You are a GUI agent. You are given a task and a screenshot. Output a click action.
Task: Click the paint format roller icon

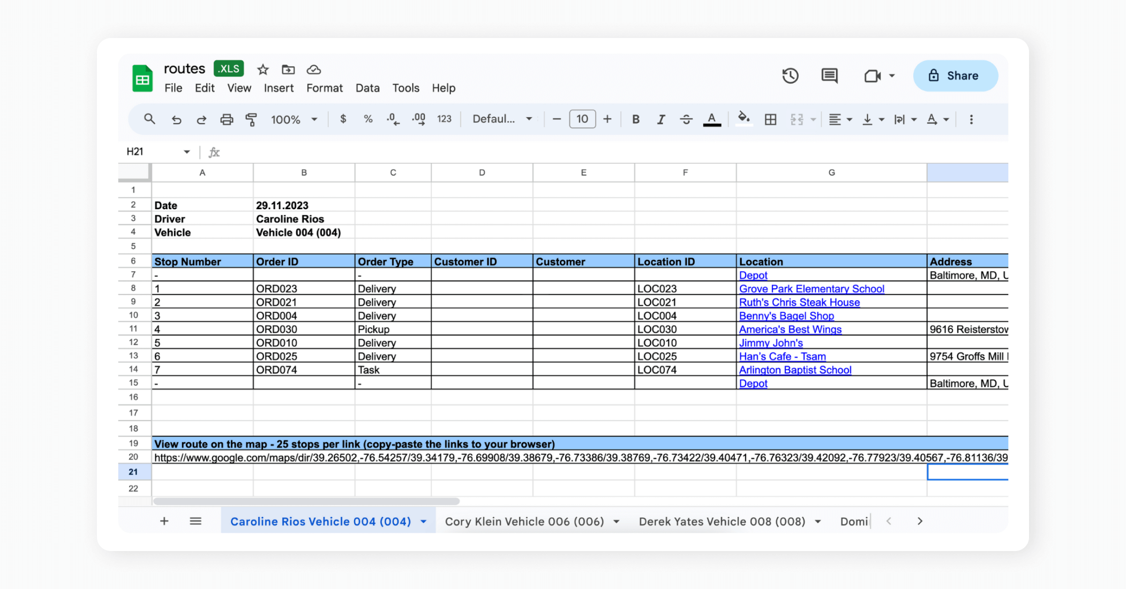pos(251,119)
